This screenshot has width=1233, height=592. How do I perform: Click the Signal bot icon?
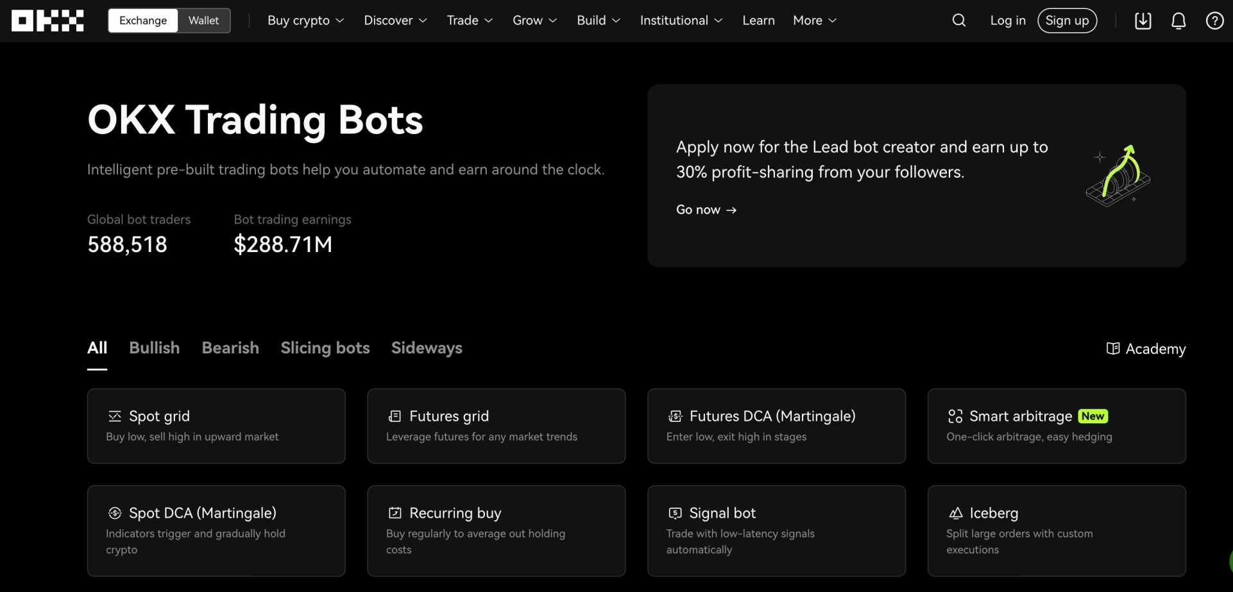(x=675, y=513)
